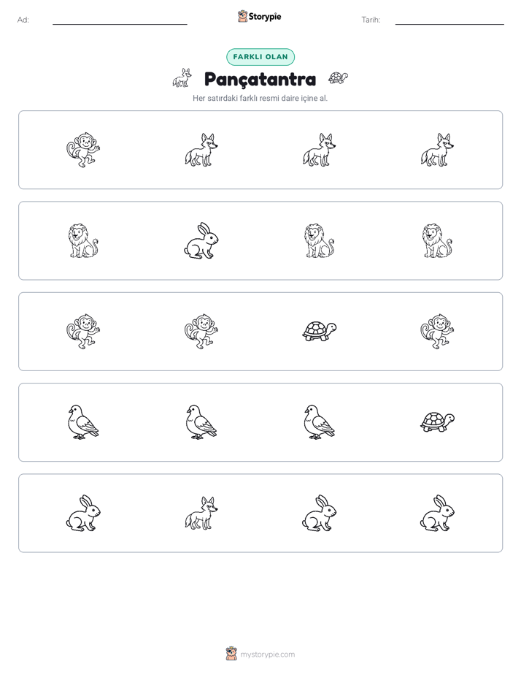Pick the turtle in the pigeon row

pos(437,422)
